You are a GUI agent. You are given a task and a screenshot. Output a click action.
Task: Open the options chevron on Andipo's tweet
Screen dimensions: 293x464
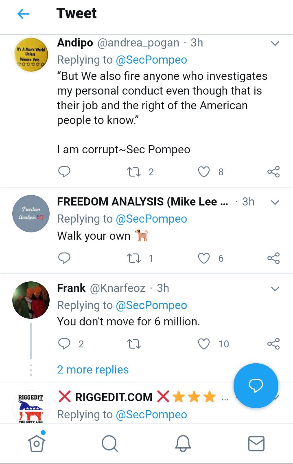(x=275, y=43)
